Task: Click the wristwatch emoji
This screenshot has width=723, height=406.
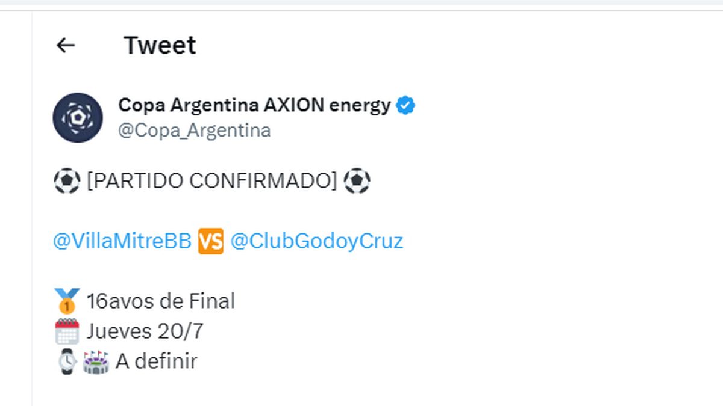Action: point(67,361)
